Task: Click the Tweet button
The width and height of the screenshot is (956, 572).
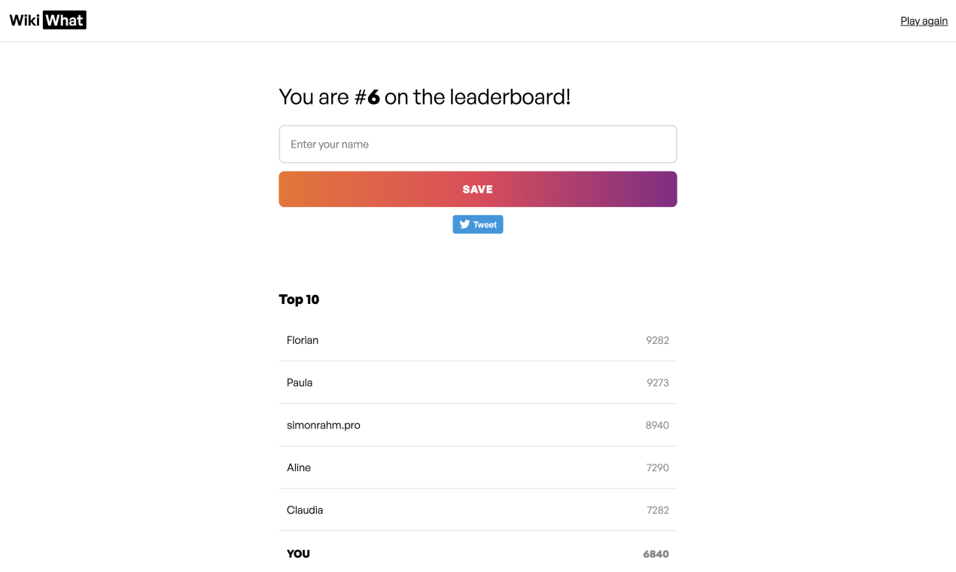Action: click(478, 224)
